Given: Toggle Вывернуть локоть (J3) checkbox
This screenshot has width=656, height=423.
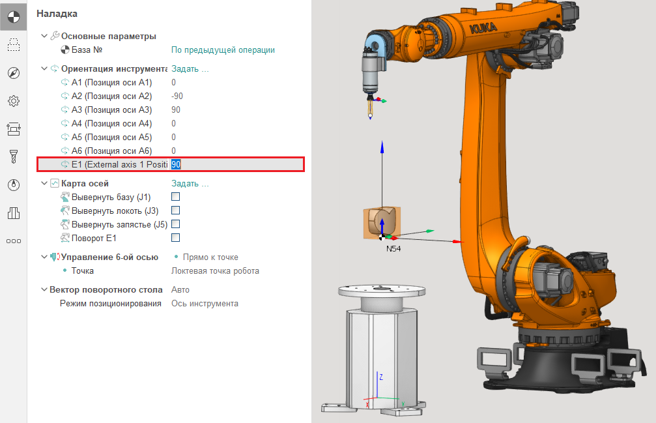Looking at the screenshot, I should click(x=175, y=210).
